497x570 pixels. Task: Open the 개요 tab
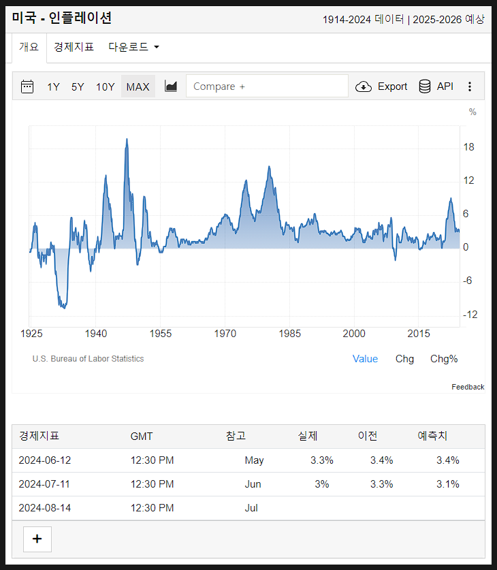tap(29, 47)
